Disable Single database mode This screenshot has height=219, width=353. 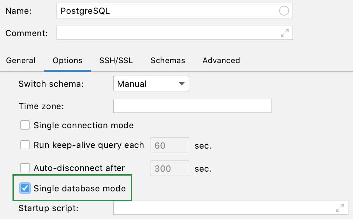(x=25, y=188)
